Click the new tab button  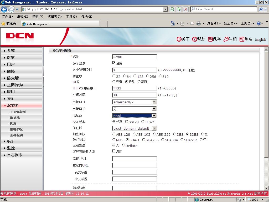point(103,24)
